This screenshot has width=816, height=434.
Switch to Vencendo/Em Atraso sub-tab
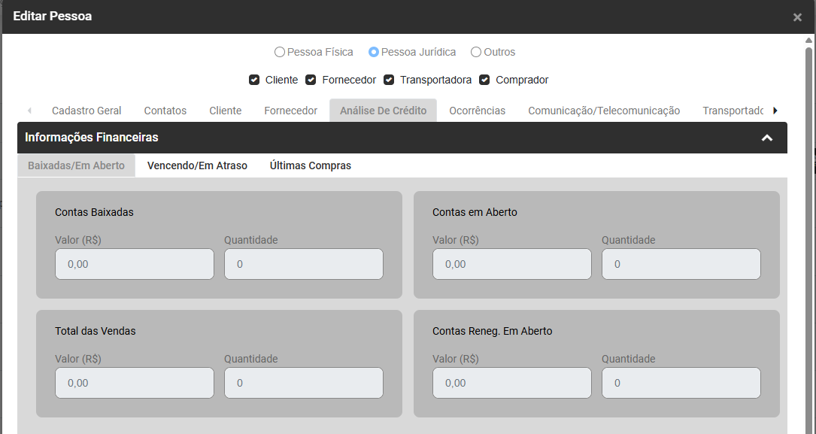pos(197,165)
